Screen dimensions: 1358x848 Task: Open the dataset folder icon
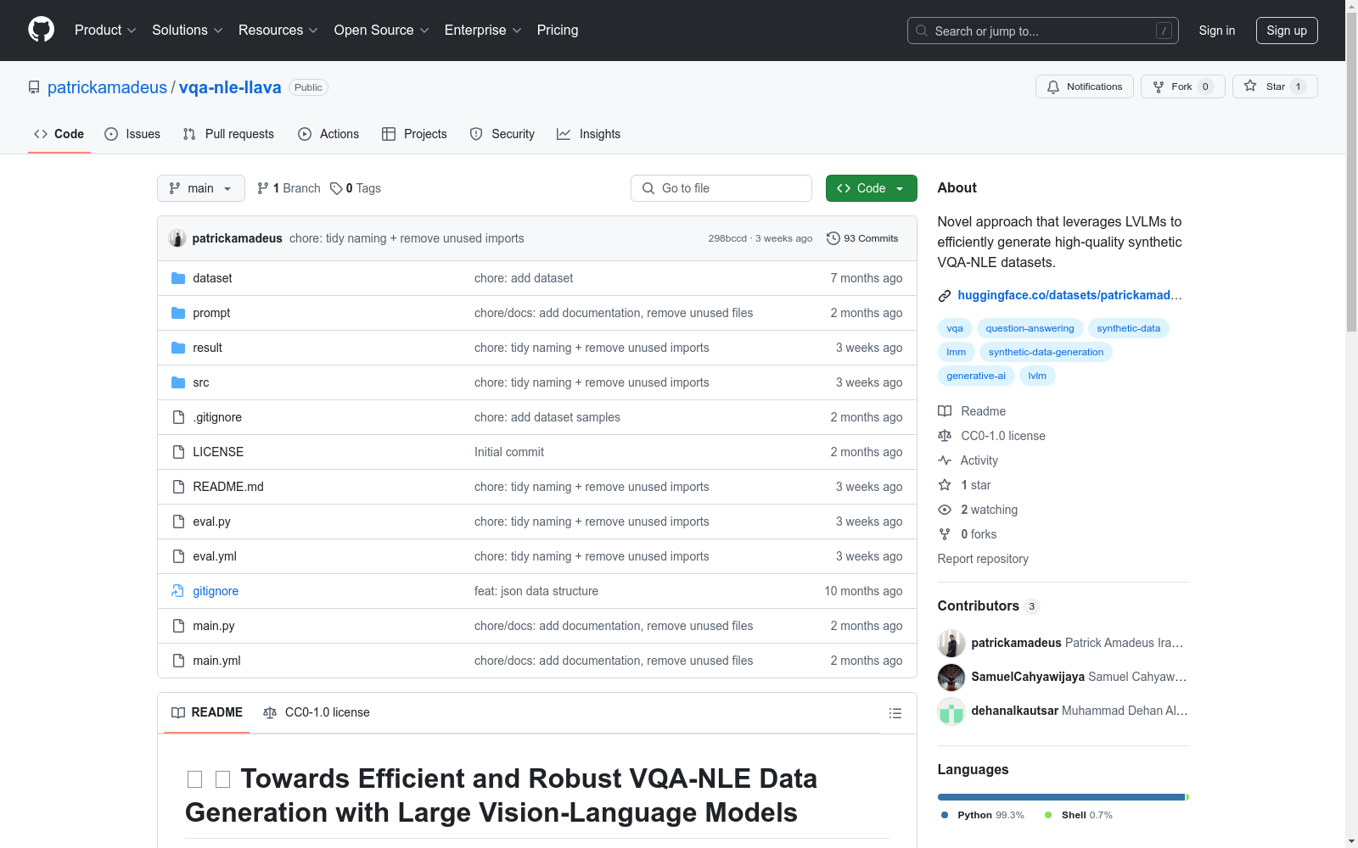(178, 278)
